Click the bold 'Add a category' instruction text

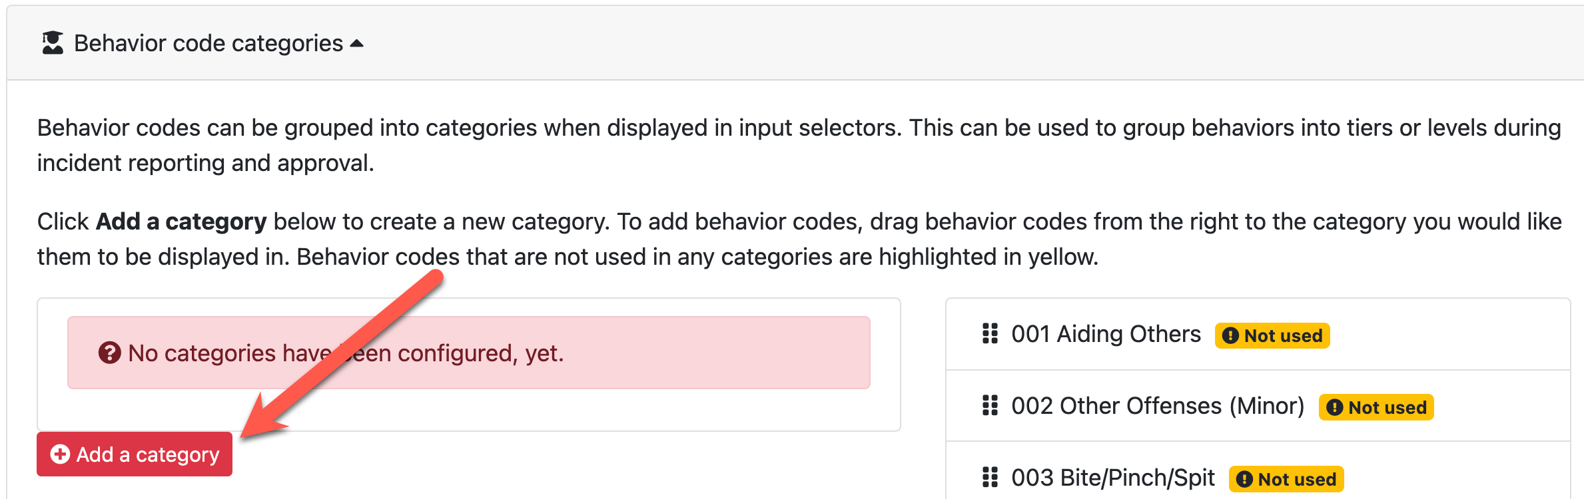click(181, 222)
